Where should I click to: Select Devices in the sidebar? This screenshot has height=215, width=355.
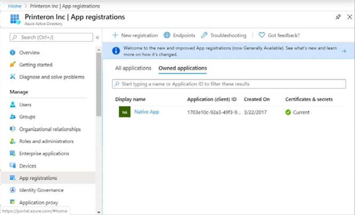click(x=27, y=166)
